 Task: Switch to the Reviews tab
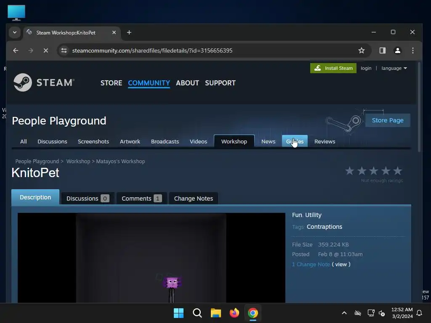point(325,141)
